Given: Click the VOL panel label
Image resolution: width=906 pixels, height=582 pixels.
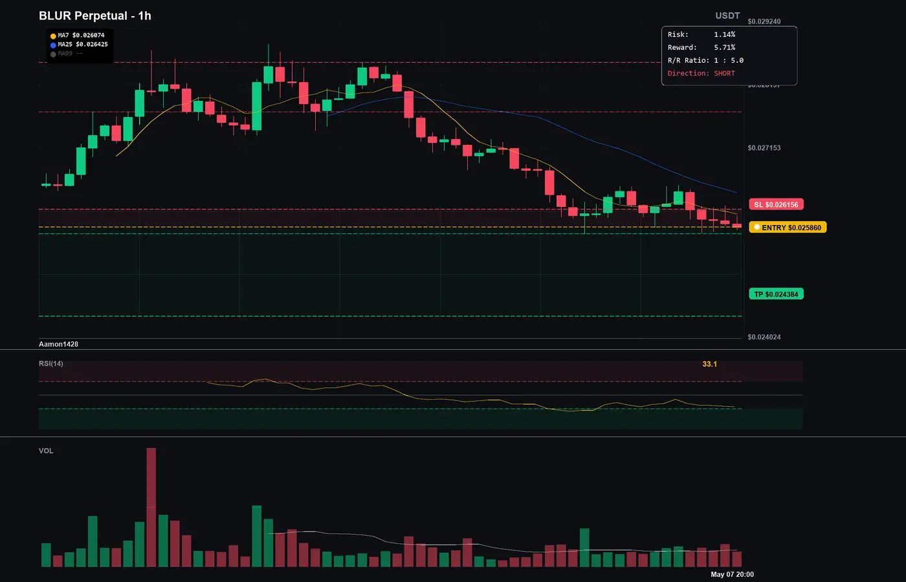Looking at the screenshot, I should 46,451.
